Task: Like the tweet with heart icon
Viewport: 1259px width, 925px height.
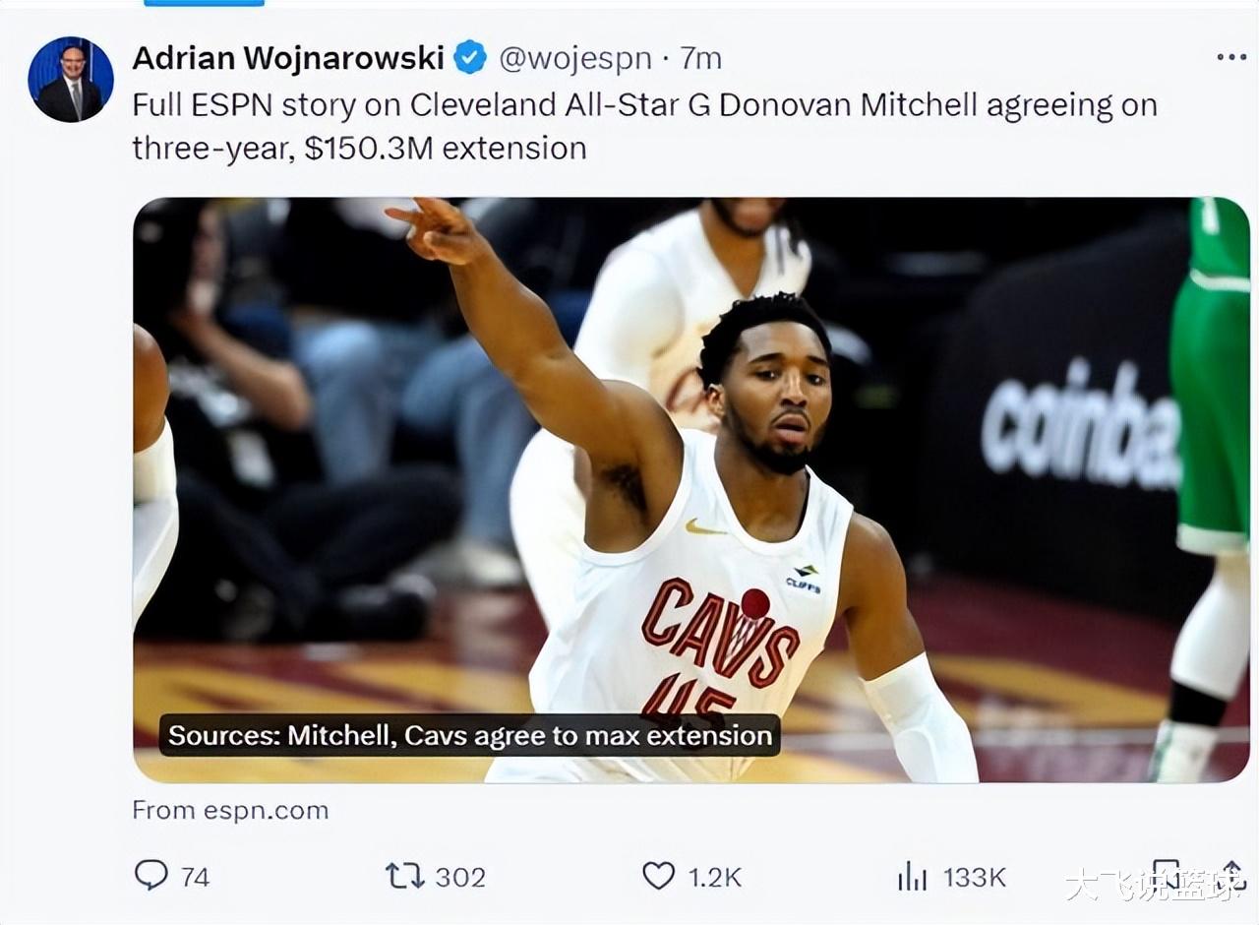Action: pos(659,875)
